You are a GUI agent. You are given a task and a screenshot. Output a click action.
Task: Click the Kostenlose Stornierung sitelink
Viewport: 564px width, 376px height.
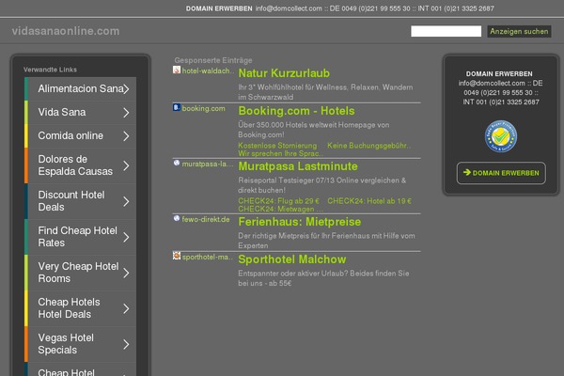[277, 146]
